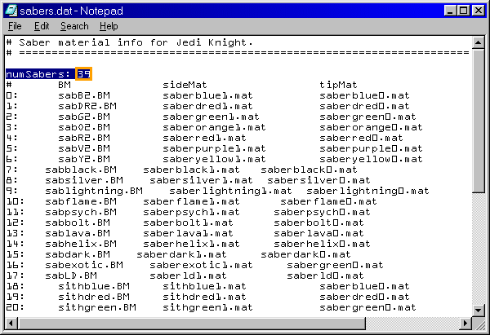Click the tipMat column header
The image size is (490, 335).
pyautogui.click(x=338, y=85)
